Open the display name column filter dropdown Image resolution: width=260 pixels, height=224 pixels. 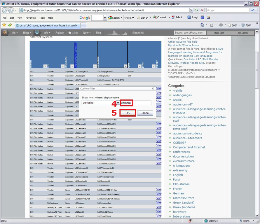coord(125,66)
